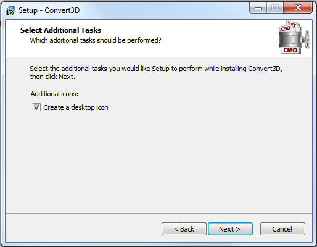Proceed with the Next > button
317x247 pixels.
[230, 228]
